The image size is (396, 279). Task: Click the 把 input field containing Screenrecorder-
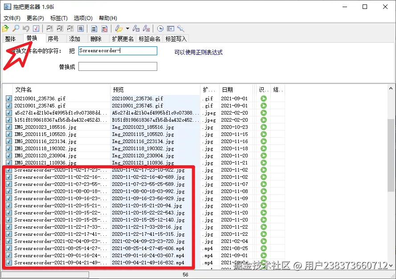(118, 51)
